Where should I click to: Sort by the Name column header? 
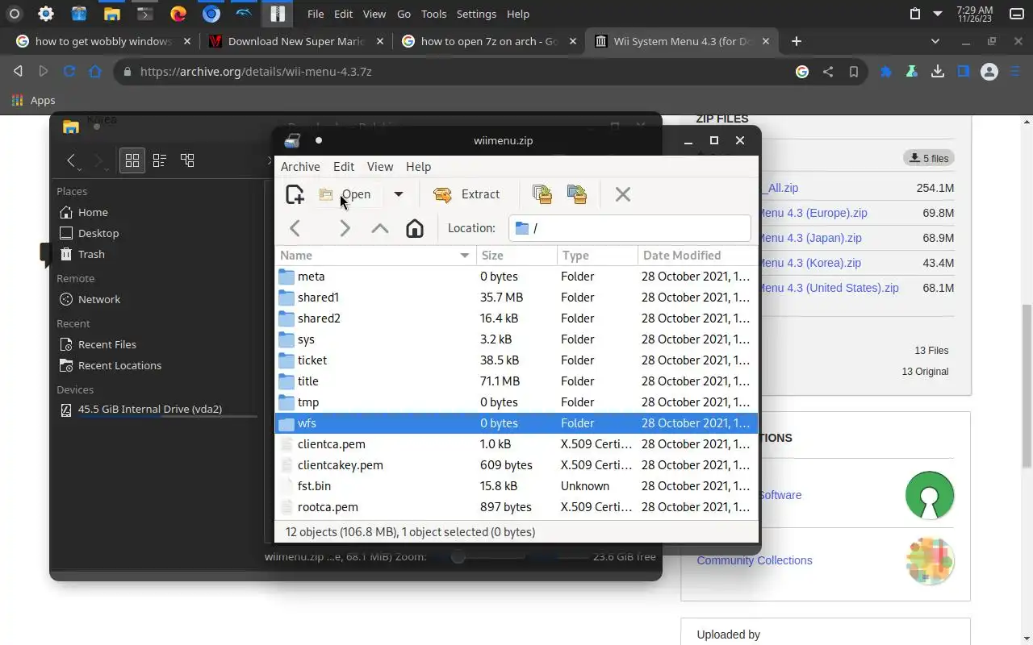pyautogui.click(x=375, y=256)
